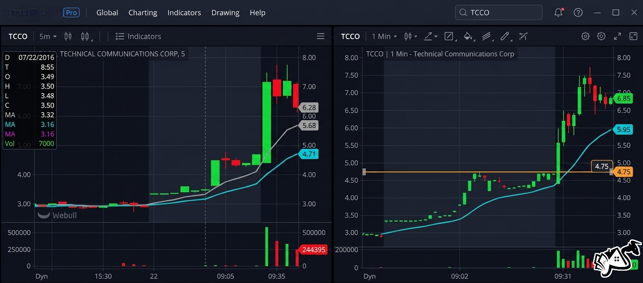Expand the 1 Min interval dropdown
This screenshot has width=643, height=283.
[x=384, y=36]
